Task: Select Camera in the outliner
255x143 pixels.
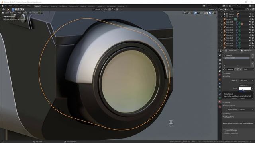Action: coord(229,19)
